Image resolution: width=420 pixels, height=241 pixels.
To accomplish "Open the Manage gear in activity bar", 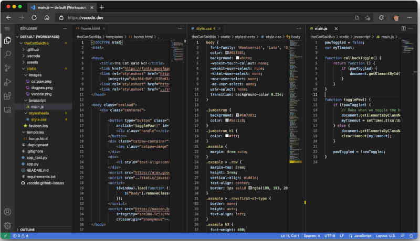I will 7,226.
